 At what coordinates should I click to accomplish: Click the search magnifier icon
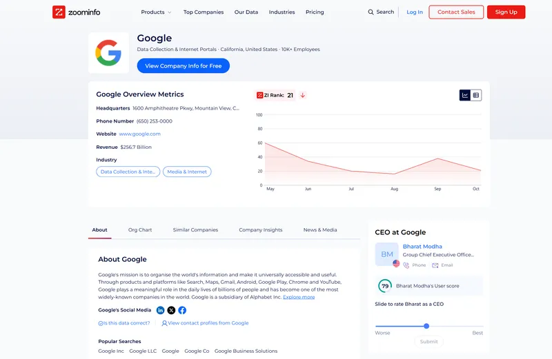coord(371,12)
